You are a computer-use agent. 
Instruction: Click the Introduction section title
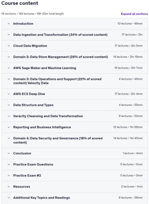(23, 23)
